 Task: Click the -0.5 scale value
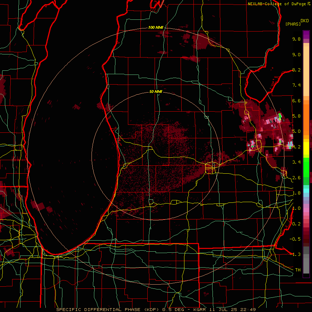[x=295, y=239]
